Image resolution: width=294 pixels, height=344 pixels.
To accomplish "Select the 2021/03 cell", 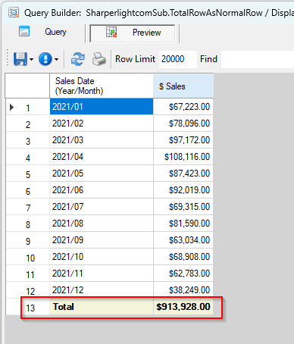I will (x=102, y=140).
